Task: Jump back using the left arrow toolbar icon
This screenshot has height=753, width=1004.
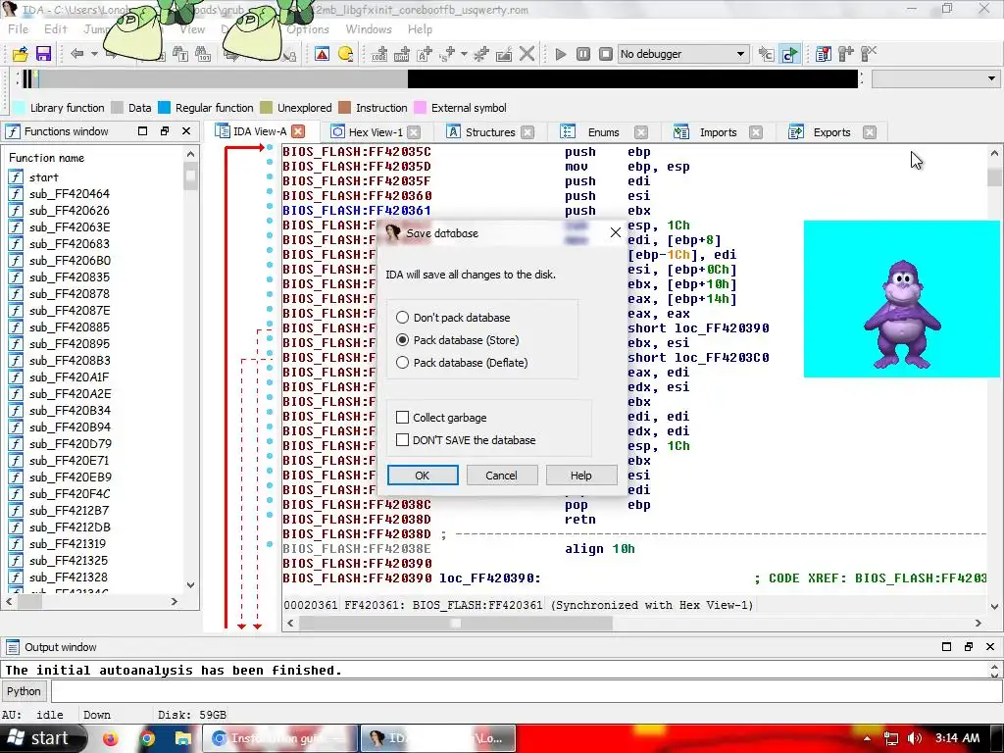Action: click(77, 54)
